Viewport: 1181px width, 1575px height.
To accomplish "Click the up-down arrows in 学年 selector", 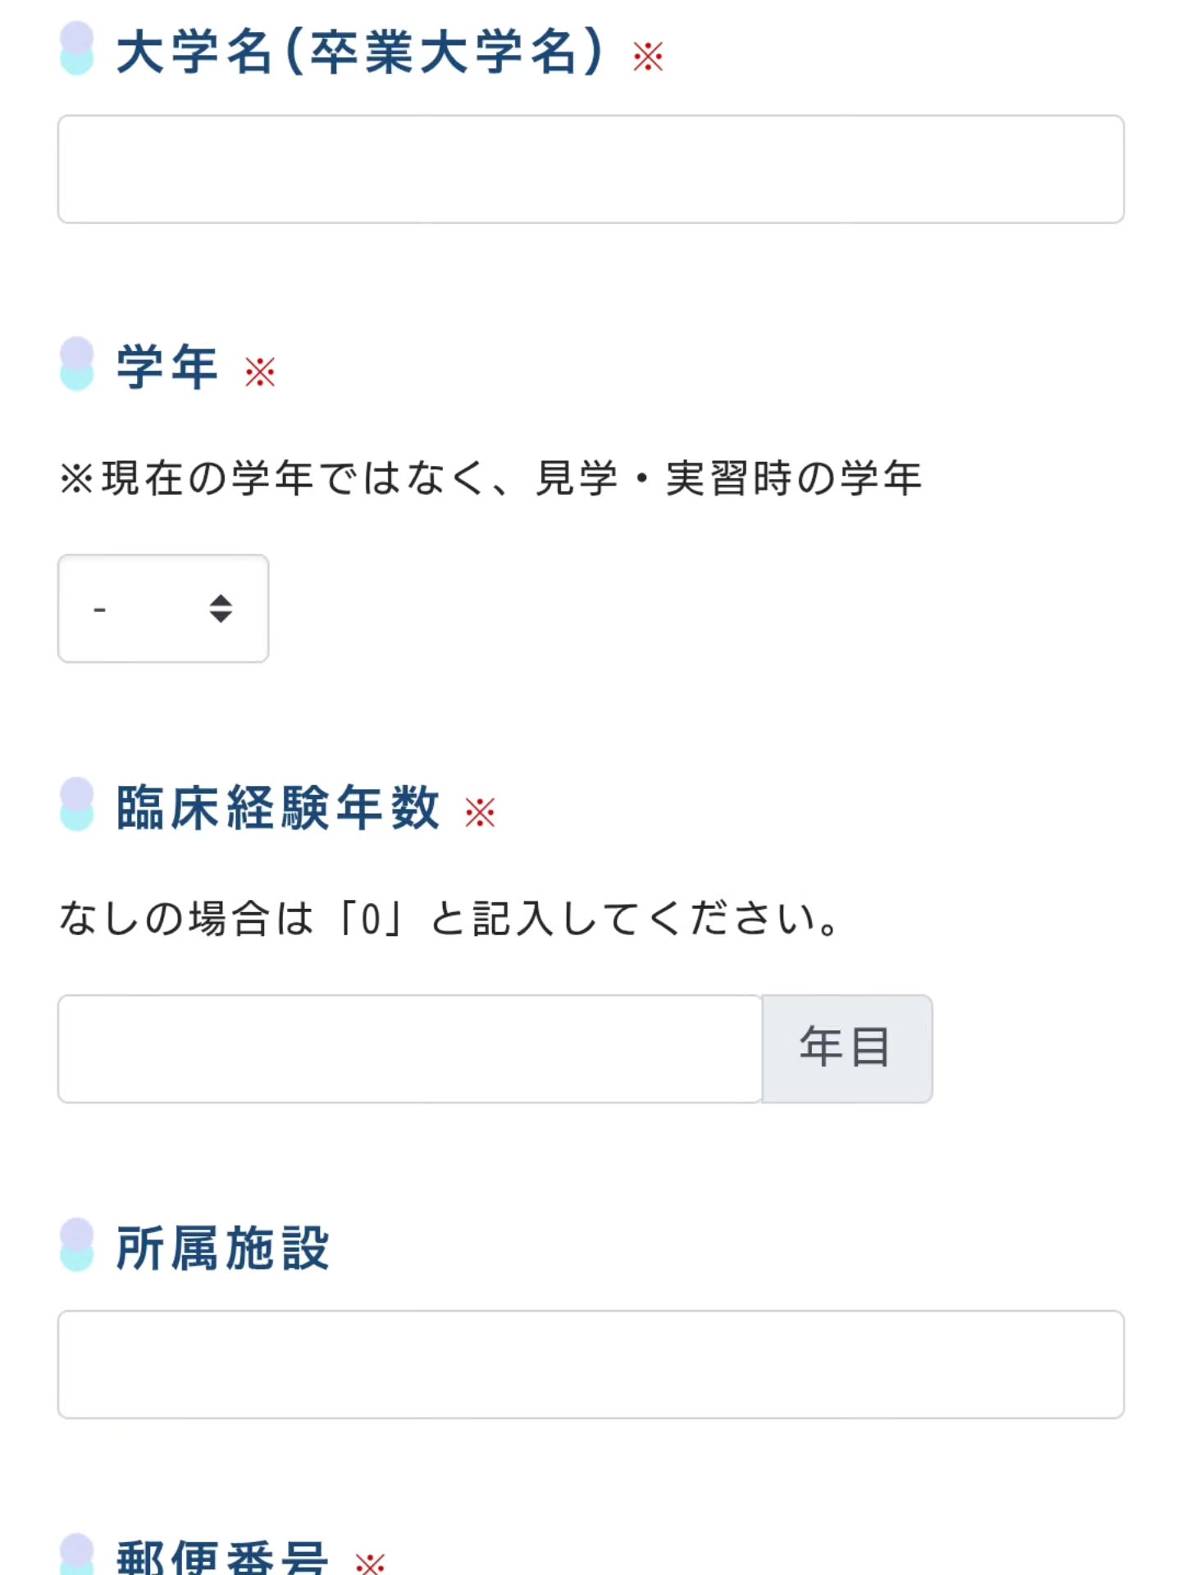I will pyautogui.click(x=221, y=608).
